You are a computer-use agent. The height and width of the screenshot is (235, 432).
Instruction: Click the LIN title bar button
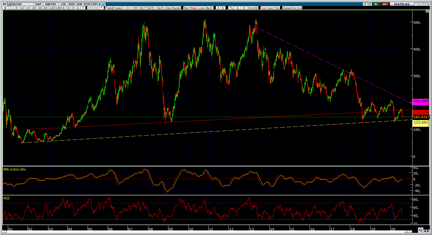63,4
